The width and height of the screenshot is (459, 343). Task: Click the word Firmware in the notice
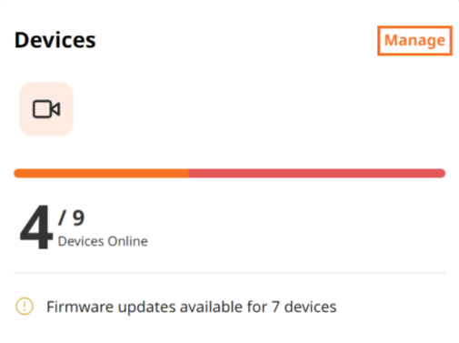(x=80, y=307)
